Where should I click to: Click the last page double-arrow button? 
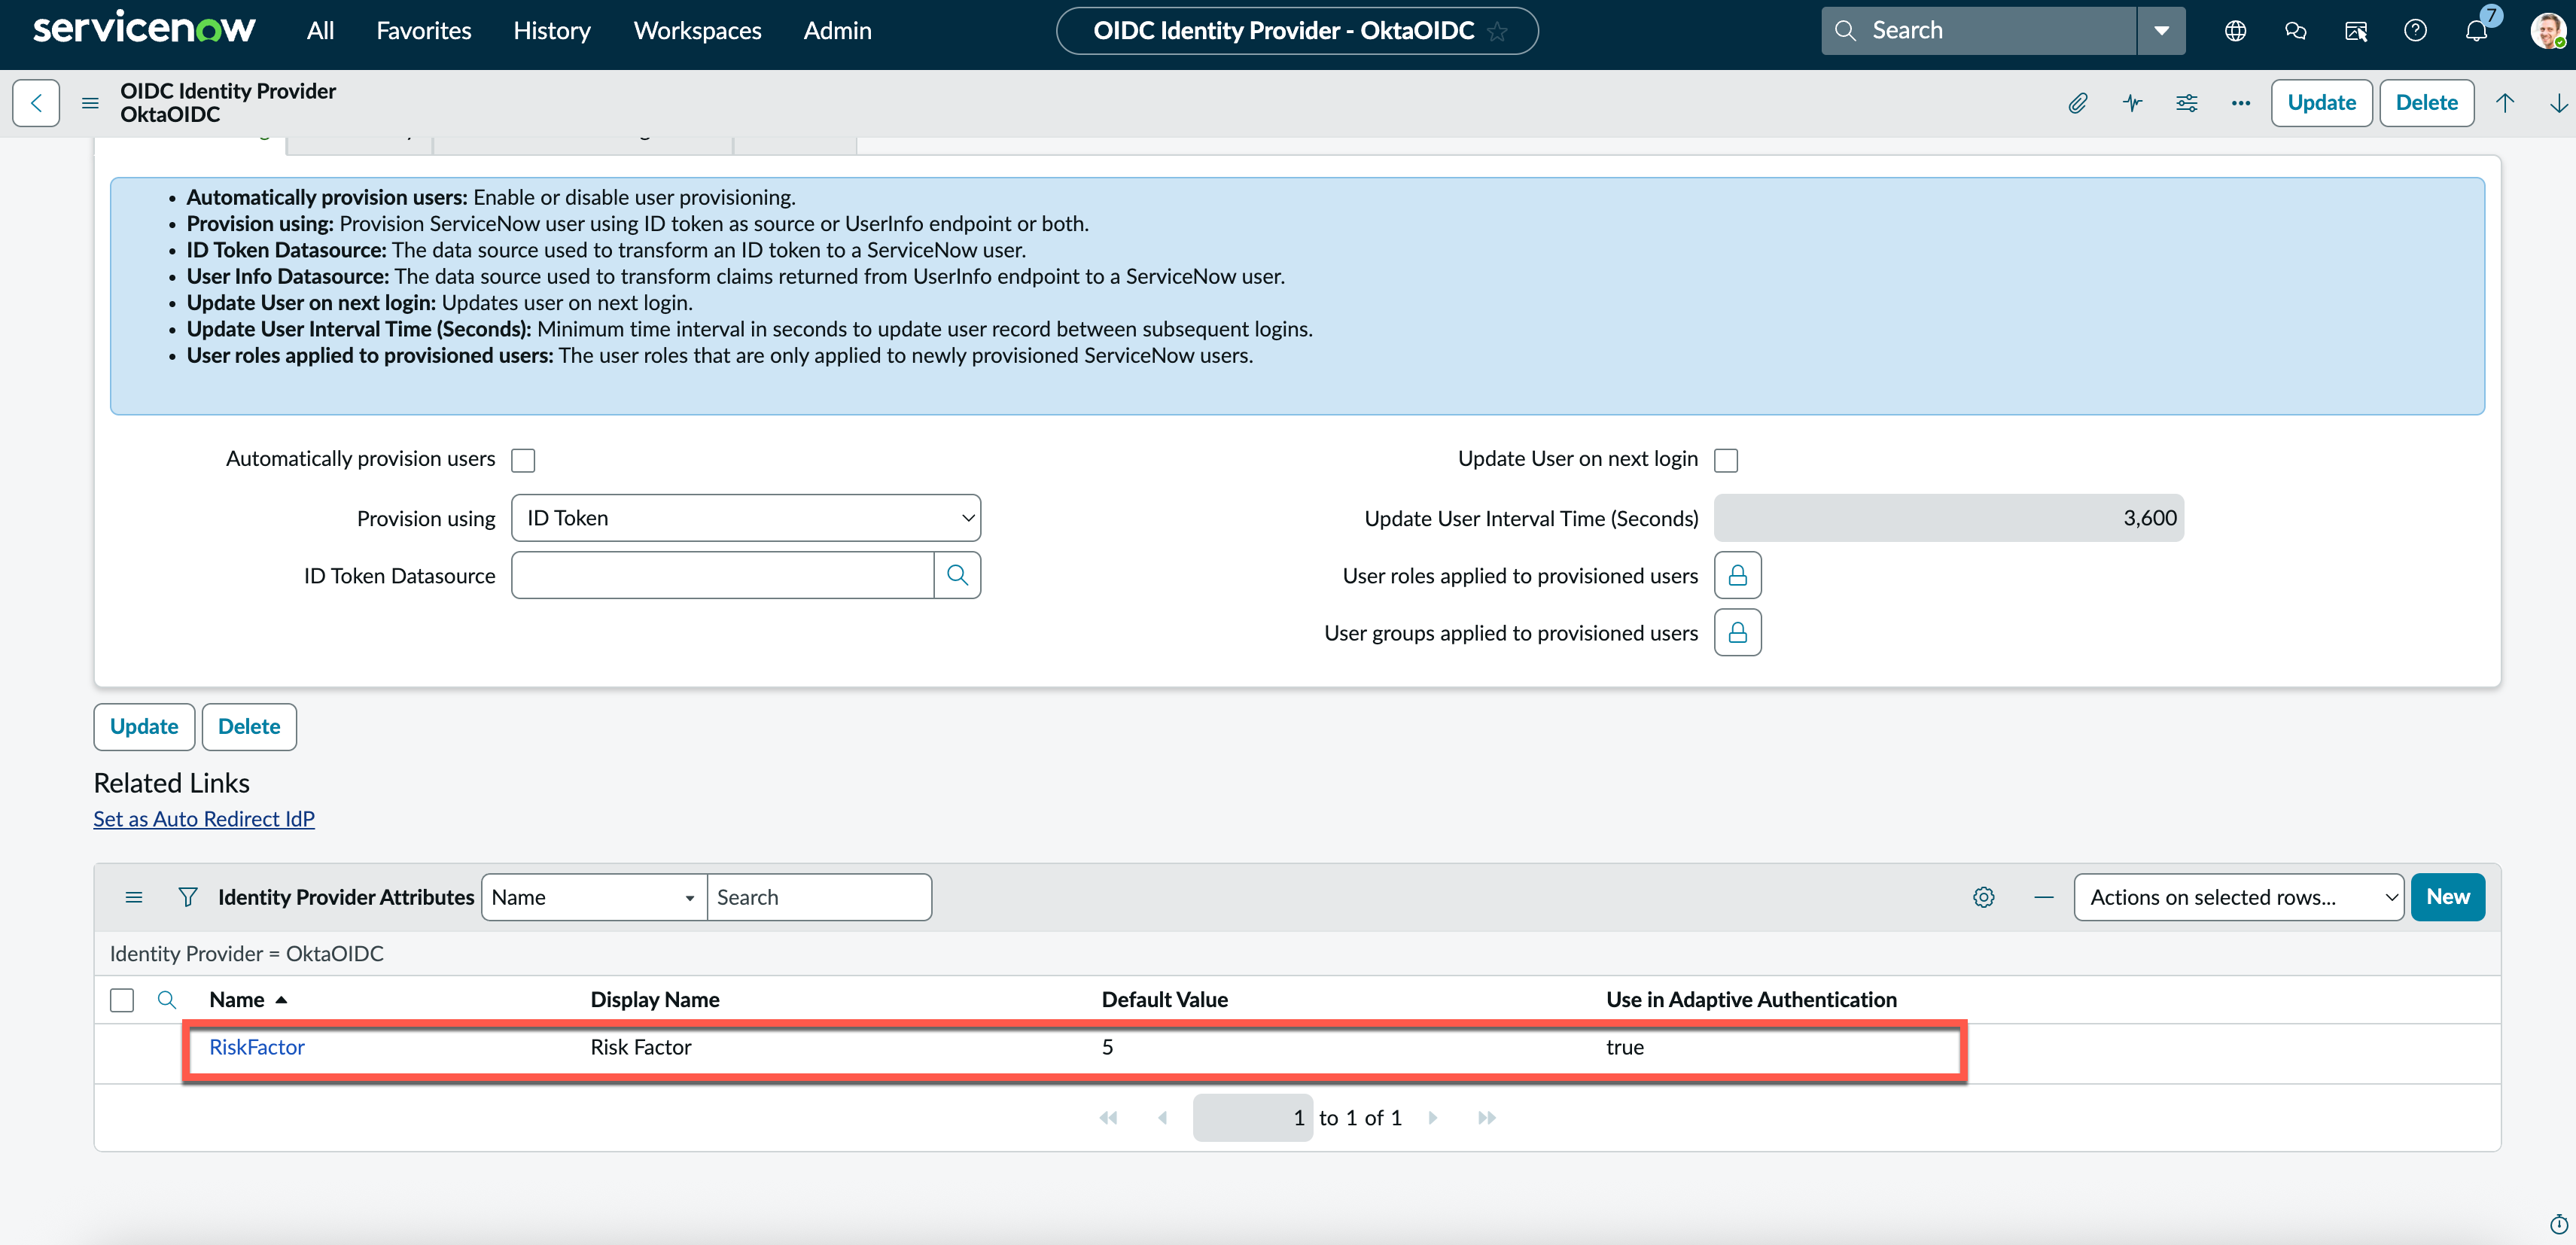pyautogui.click(x=1487, y=1118)
